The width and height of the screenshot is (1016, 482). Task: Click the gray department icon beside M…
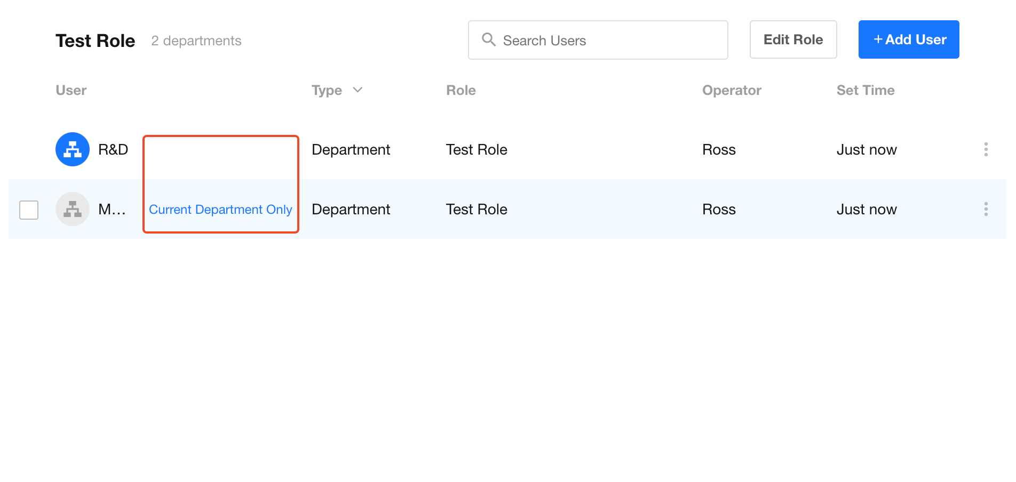73,209
